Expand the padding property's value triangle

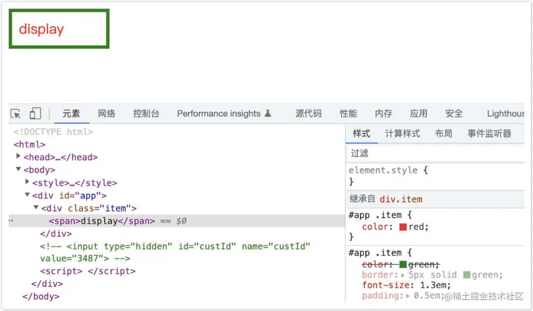408,296
